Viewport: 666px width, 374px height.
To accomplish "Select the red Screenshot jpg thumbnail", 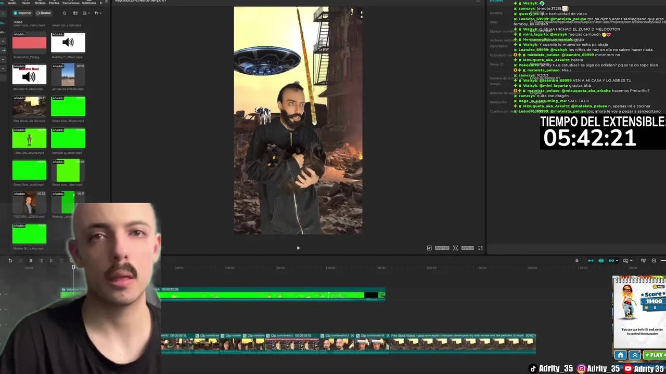I will (29, 42).
